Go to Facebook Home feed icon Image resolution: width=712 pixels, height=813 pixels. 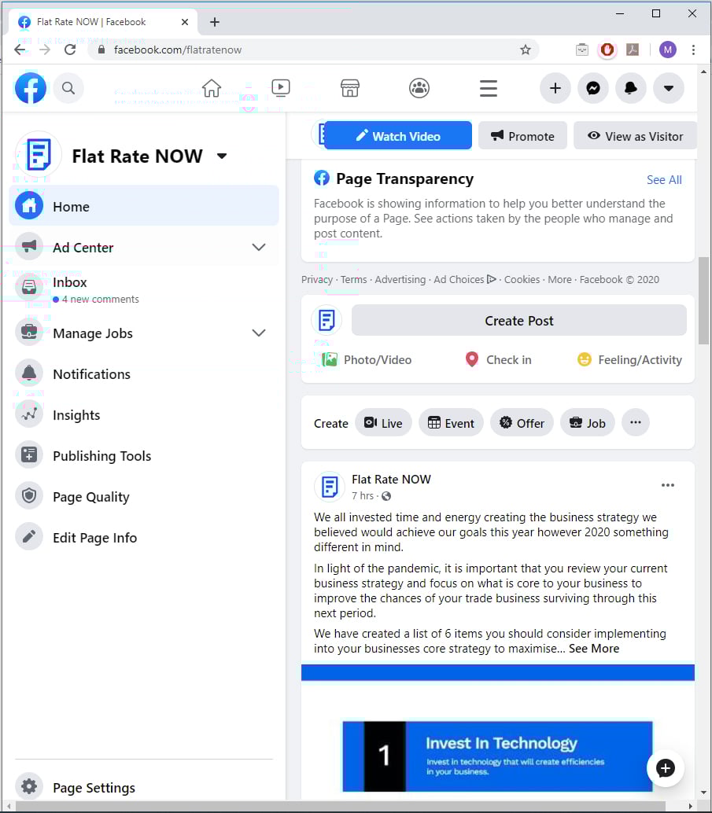click(x=212, y=88)
